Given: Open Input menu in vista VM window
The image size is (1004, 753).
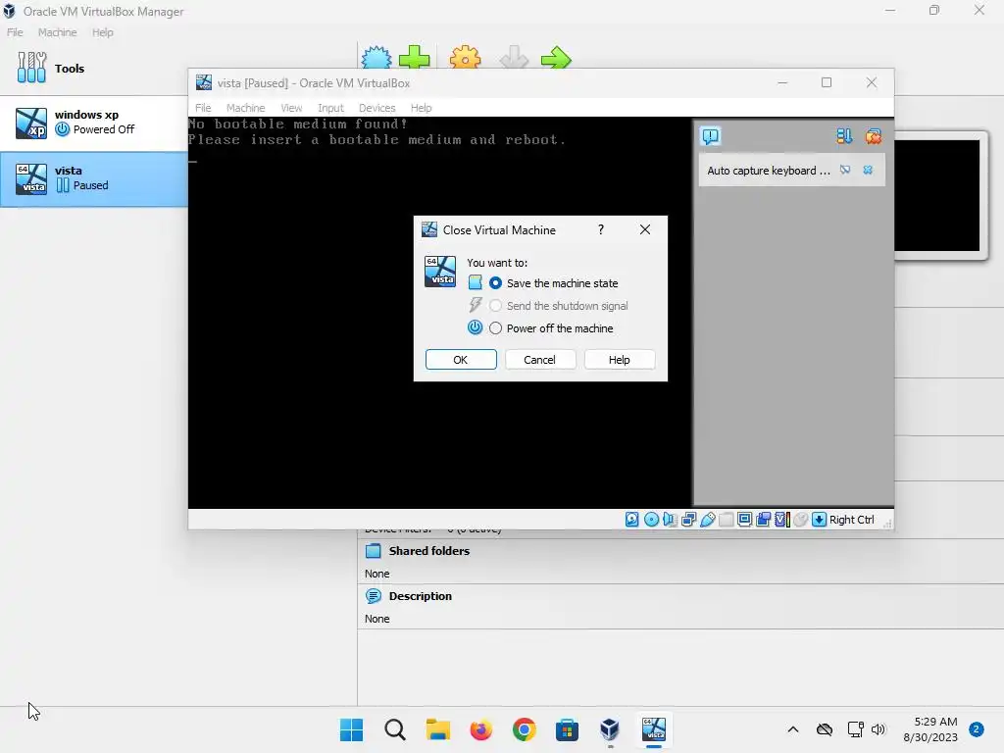Looking at the screenshot, I should pos(330,108).
